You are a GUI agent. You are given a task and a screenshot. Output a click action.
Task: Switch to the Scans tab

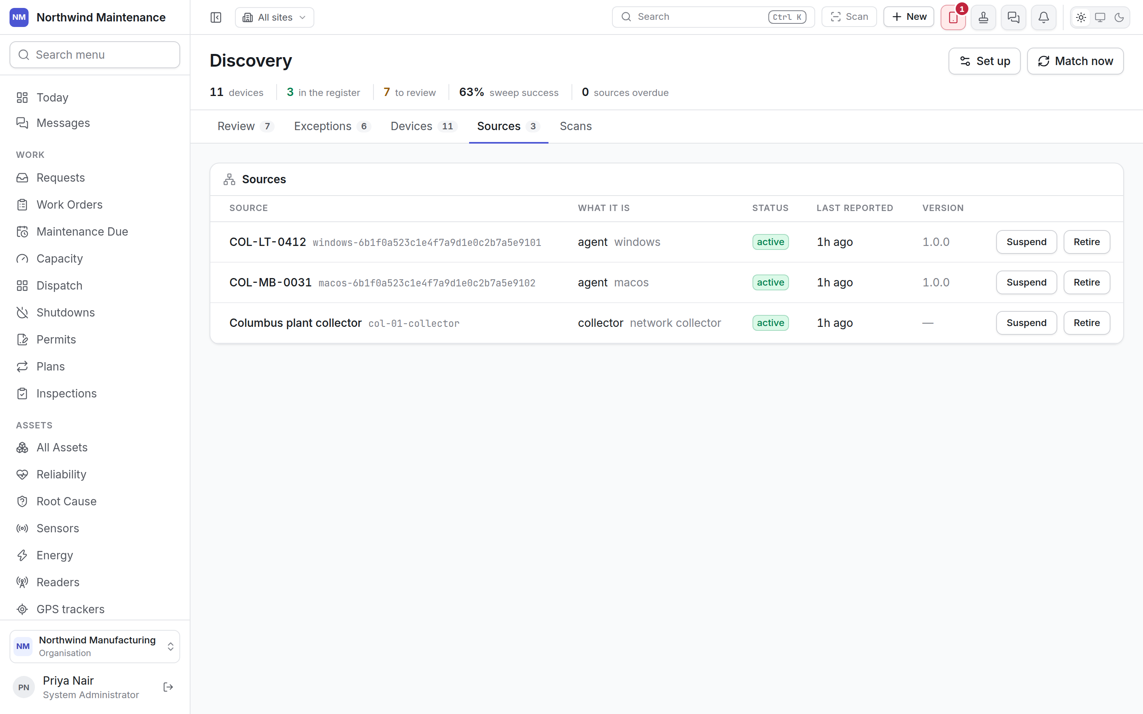(576, 126)
